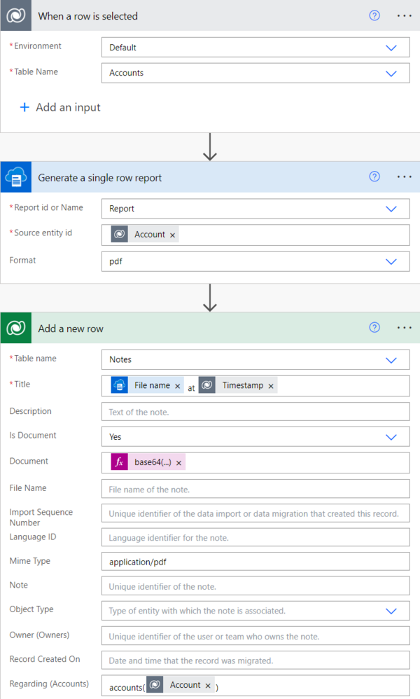
Task: Open the Report id or Name dropdown
Action: pos(392,208)
